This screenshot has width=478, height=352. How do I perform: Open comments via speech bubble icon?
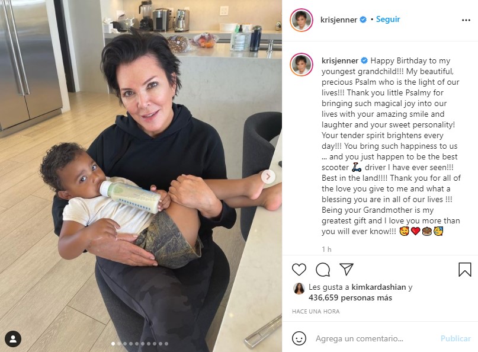323,270
